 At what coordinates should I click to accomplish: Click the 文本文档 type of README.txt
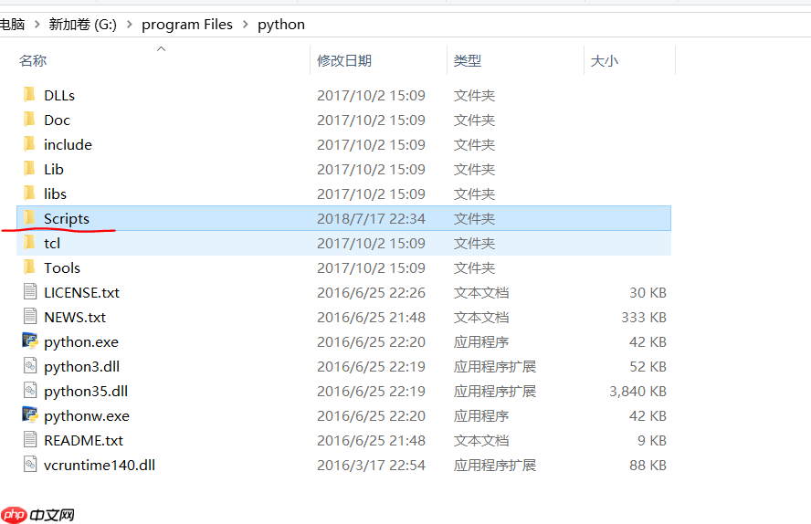tap(481, 441)
